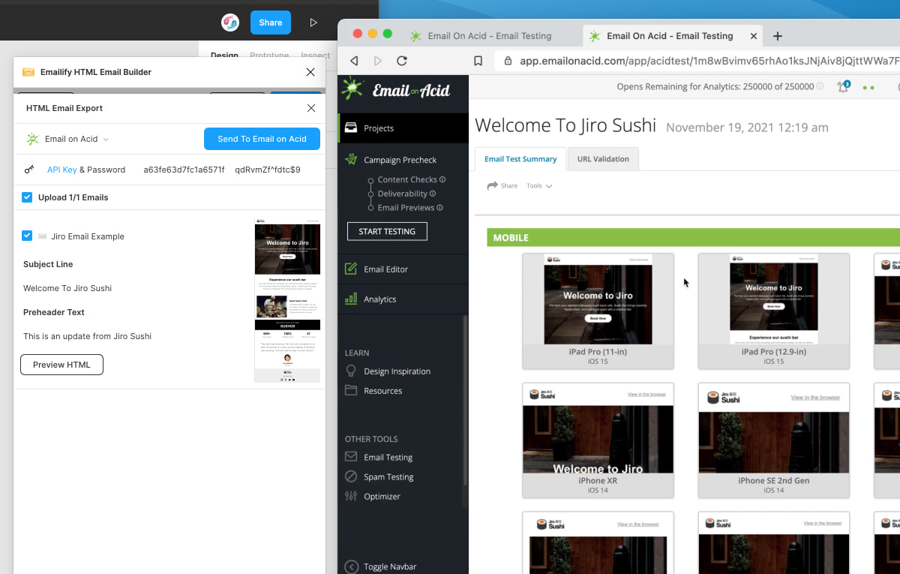900x574 pixels.
Task: Open the Tools dropdown
Action: 539,185
